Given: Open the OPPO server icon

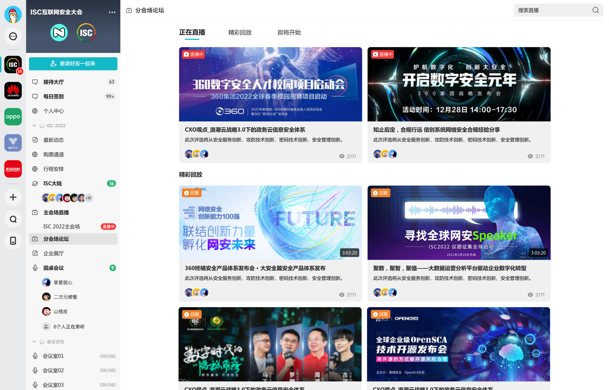Looking at the screenshot, I should click(13, 117).
